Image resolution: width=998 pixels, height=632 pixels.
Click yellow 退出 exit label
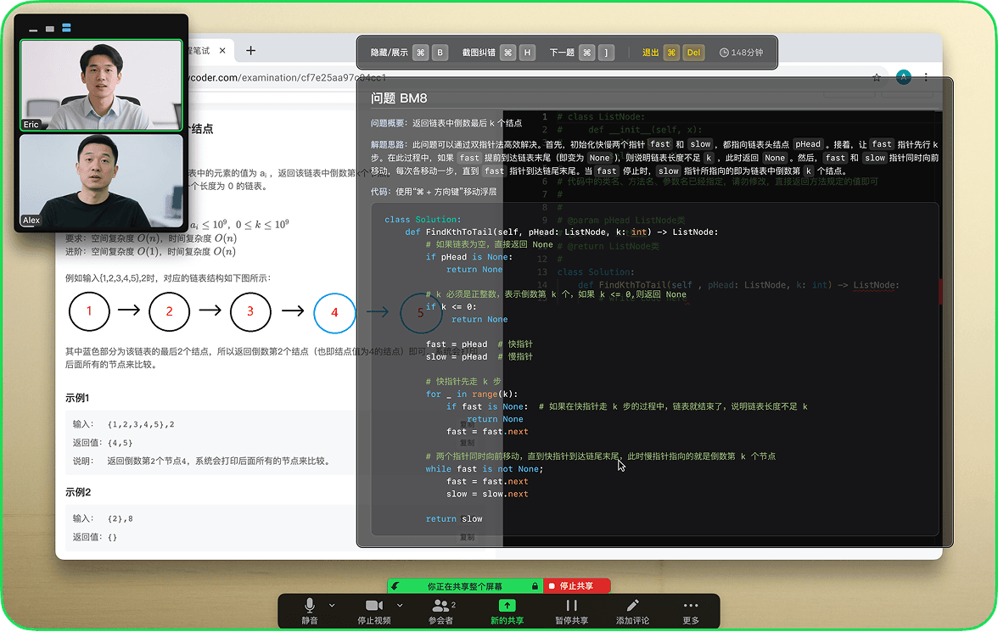pyautogui.click(x=650, y=53)
